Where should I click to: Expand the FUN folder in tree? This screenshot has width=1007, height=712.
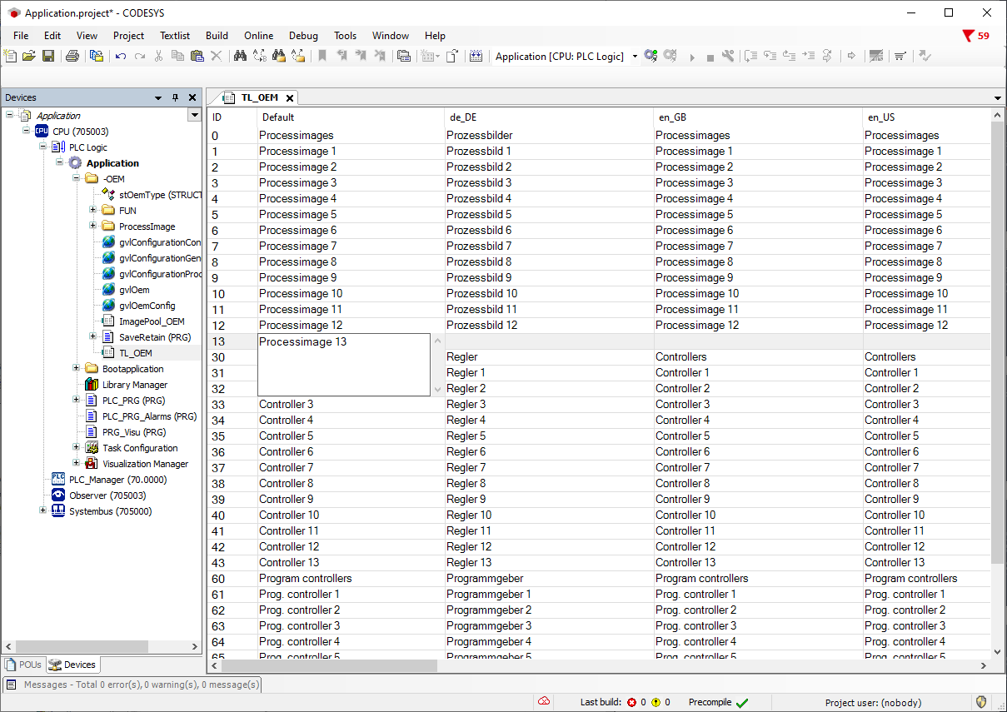pyautogui.click(x=93, y=211)
